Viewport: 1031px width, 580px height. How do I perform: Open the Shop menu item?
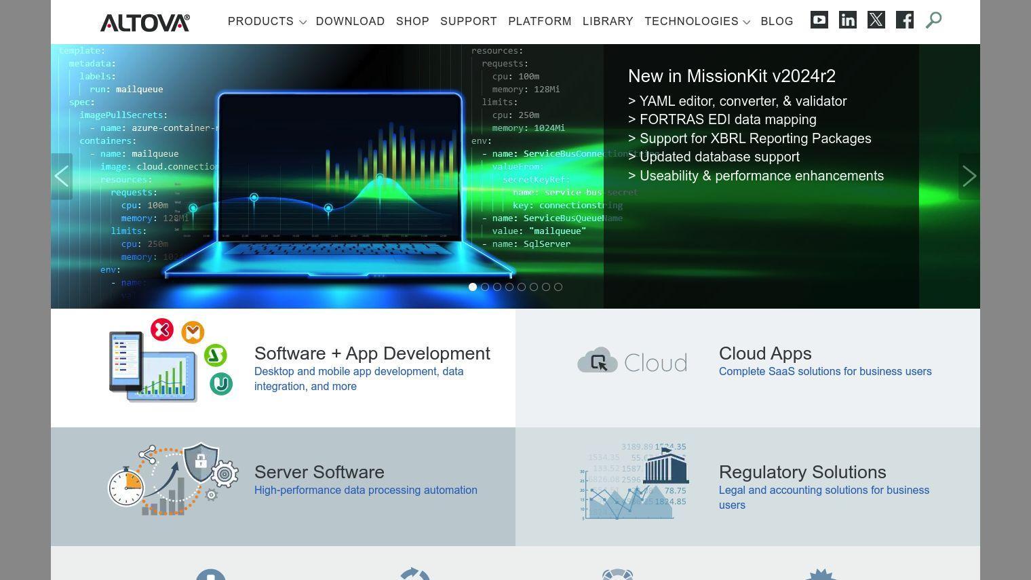[412, 22]
